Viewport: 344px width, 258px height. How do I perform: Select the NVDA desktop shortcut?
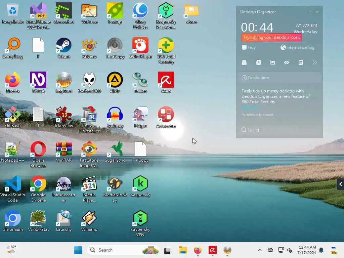tap(38, 82)
